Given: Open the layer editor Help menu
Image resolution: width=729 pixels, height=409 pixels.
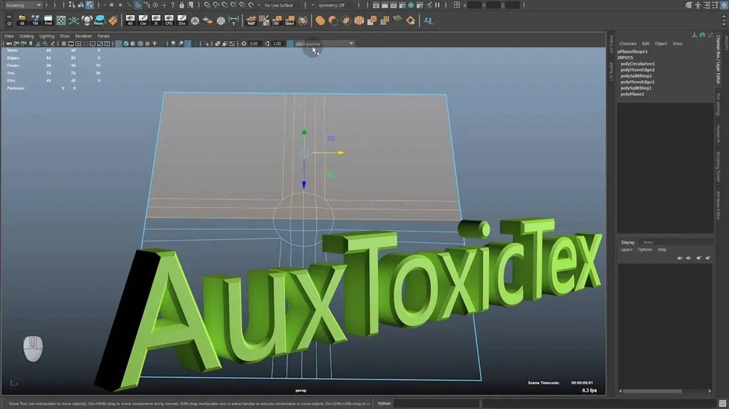Looking at the screenshot, I should [662, 250].
